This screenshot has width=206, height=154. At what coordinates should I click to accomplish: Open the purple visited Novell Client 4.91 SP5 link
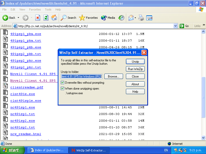tap(34, 81)
